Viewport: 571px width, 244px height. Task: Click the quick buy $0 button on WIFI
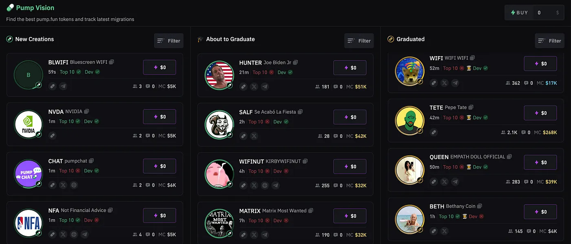pyautogui.click(x=540, y=63)
